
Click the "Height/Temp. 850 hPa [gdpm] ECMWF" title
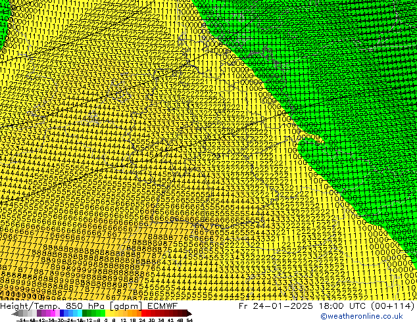pos(89,306)
